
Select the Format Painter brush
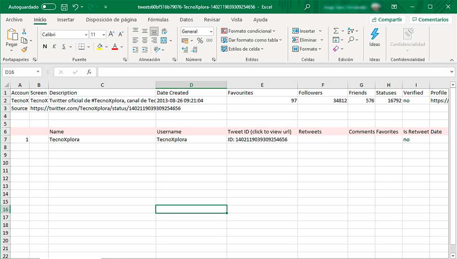[x=24, y=49]
